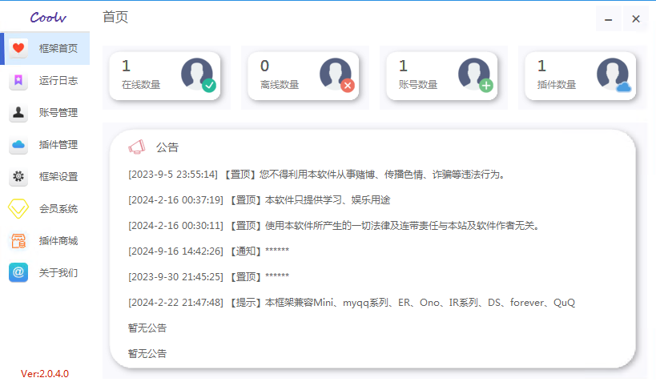Click the online avatar with green checkmark
The height and width of the screenshot is (386, 656).
pos(199,74)
